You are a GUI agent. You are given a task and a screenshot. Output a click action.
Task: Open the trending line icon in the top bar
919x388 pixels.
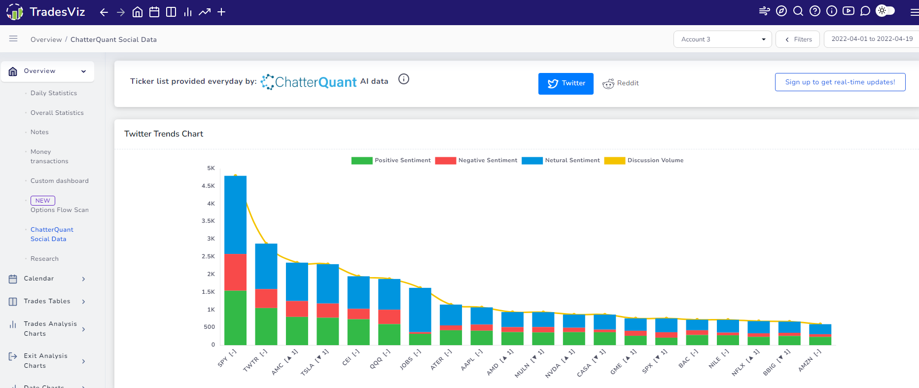[x=205, y=12]
